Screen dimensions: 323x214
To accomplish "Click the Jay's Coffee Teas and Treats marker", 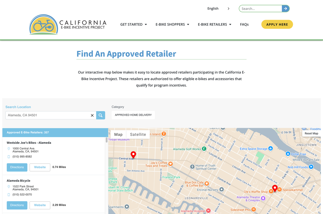I will click(x=170, y=163).
